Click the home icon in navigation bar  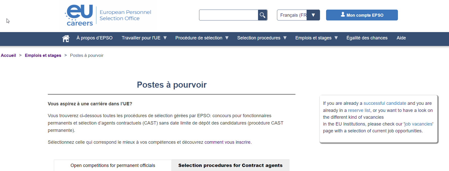(66, 38)
